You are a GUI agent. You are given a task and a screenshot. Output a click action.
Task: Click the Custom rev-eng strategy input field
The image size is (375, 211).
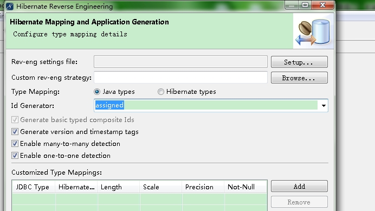click(x=180, y=78)
